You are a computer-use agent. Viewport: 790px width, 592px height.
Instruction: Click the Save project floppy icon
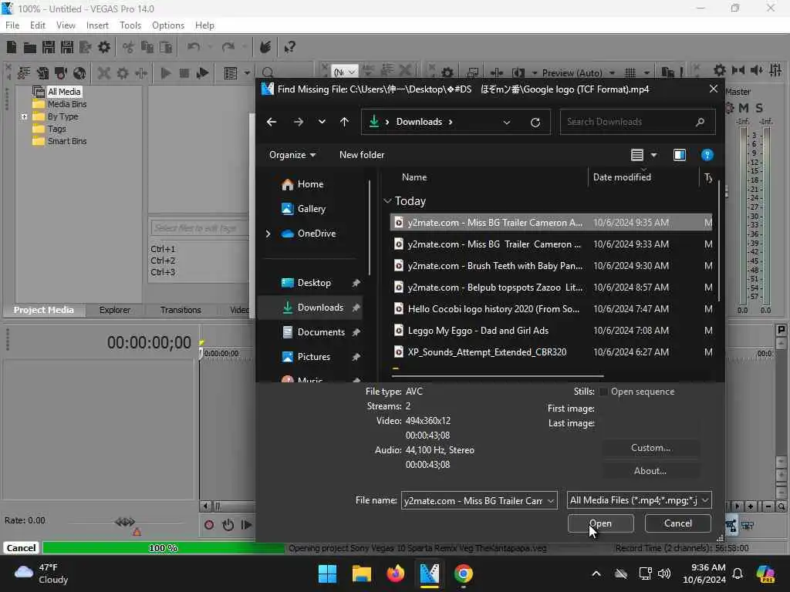pyautogui.click(x=49, y=47)
